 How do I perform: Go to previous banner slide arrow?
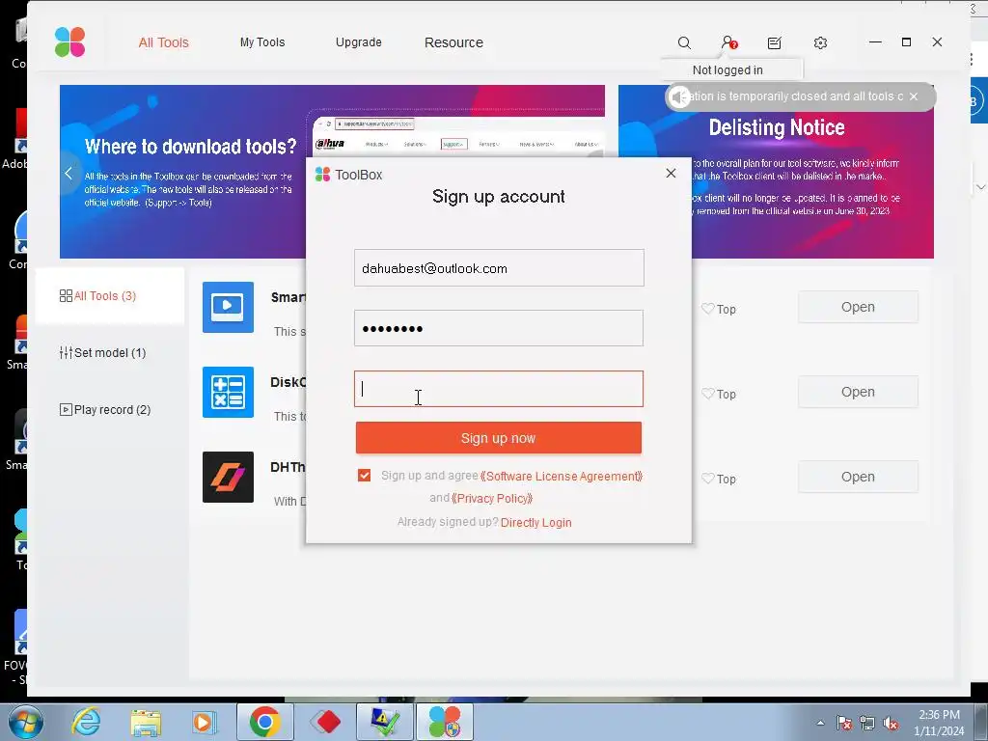coord(69,174)
